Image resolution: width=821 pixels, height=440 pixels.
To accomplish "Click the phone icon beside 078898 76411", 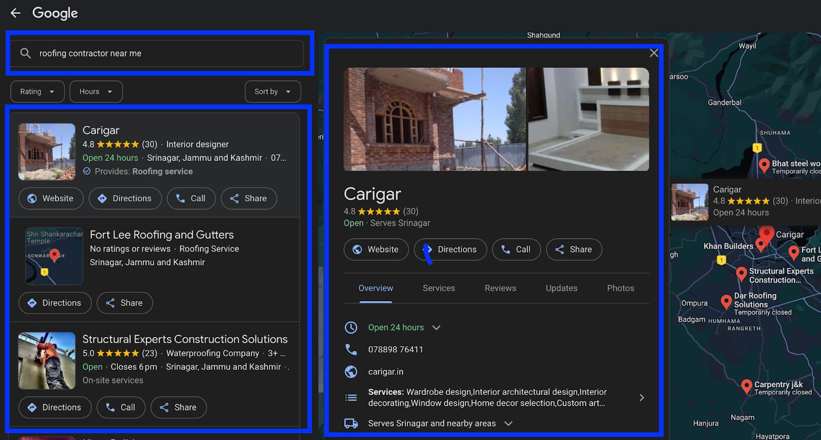I will [x=351, y=349].
